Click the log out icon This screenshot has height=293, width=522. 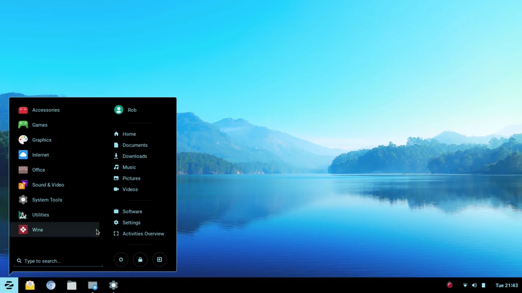pyautogui.click(x=160, y=260)
